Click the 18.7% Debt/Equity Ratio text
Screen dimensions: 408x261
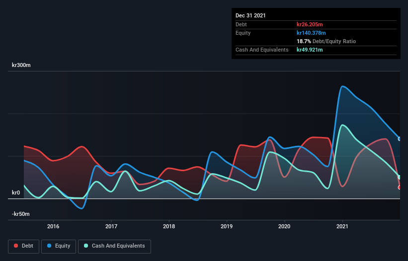pyautogui.click(x=326, y=41)
